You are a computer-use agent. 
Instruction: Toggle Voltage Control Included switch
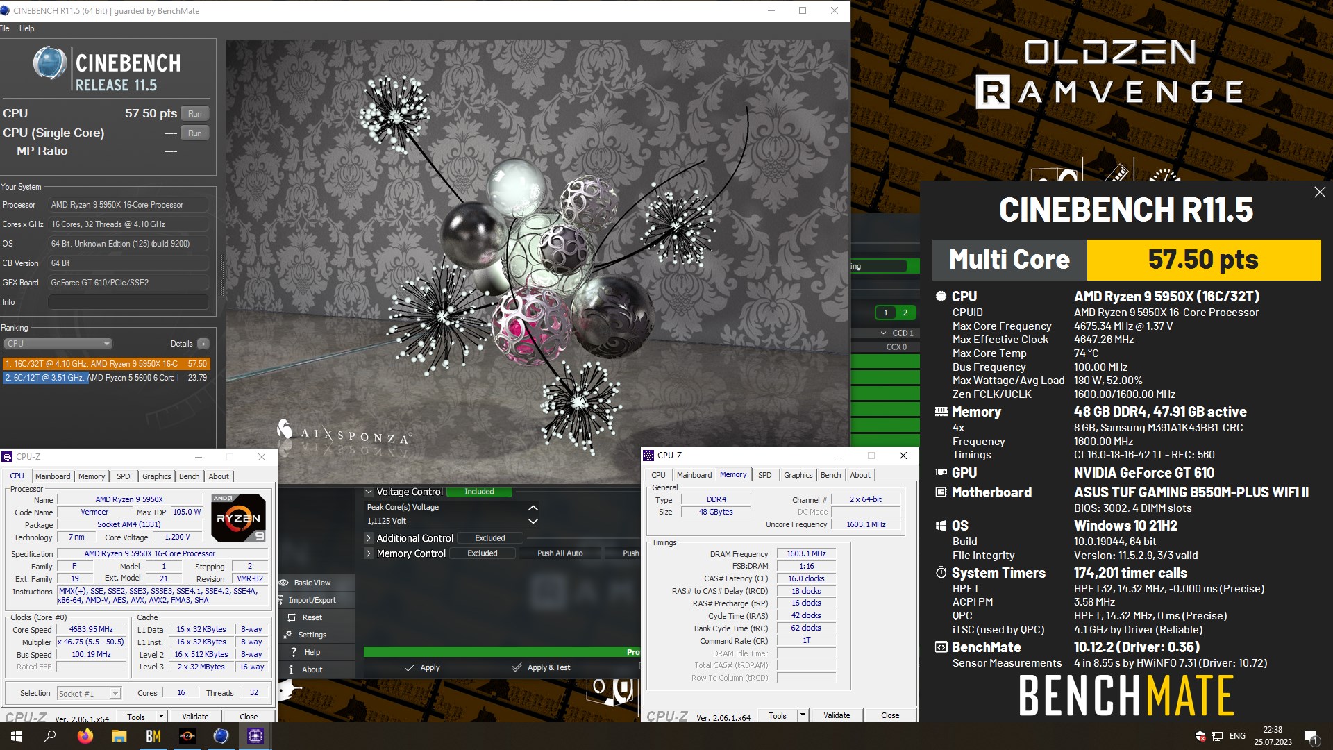pyautogui.click(x=479, y=492)
